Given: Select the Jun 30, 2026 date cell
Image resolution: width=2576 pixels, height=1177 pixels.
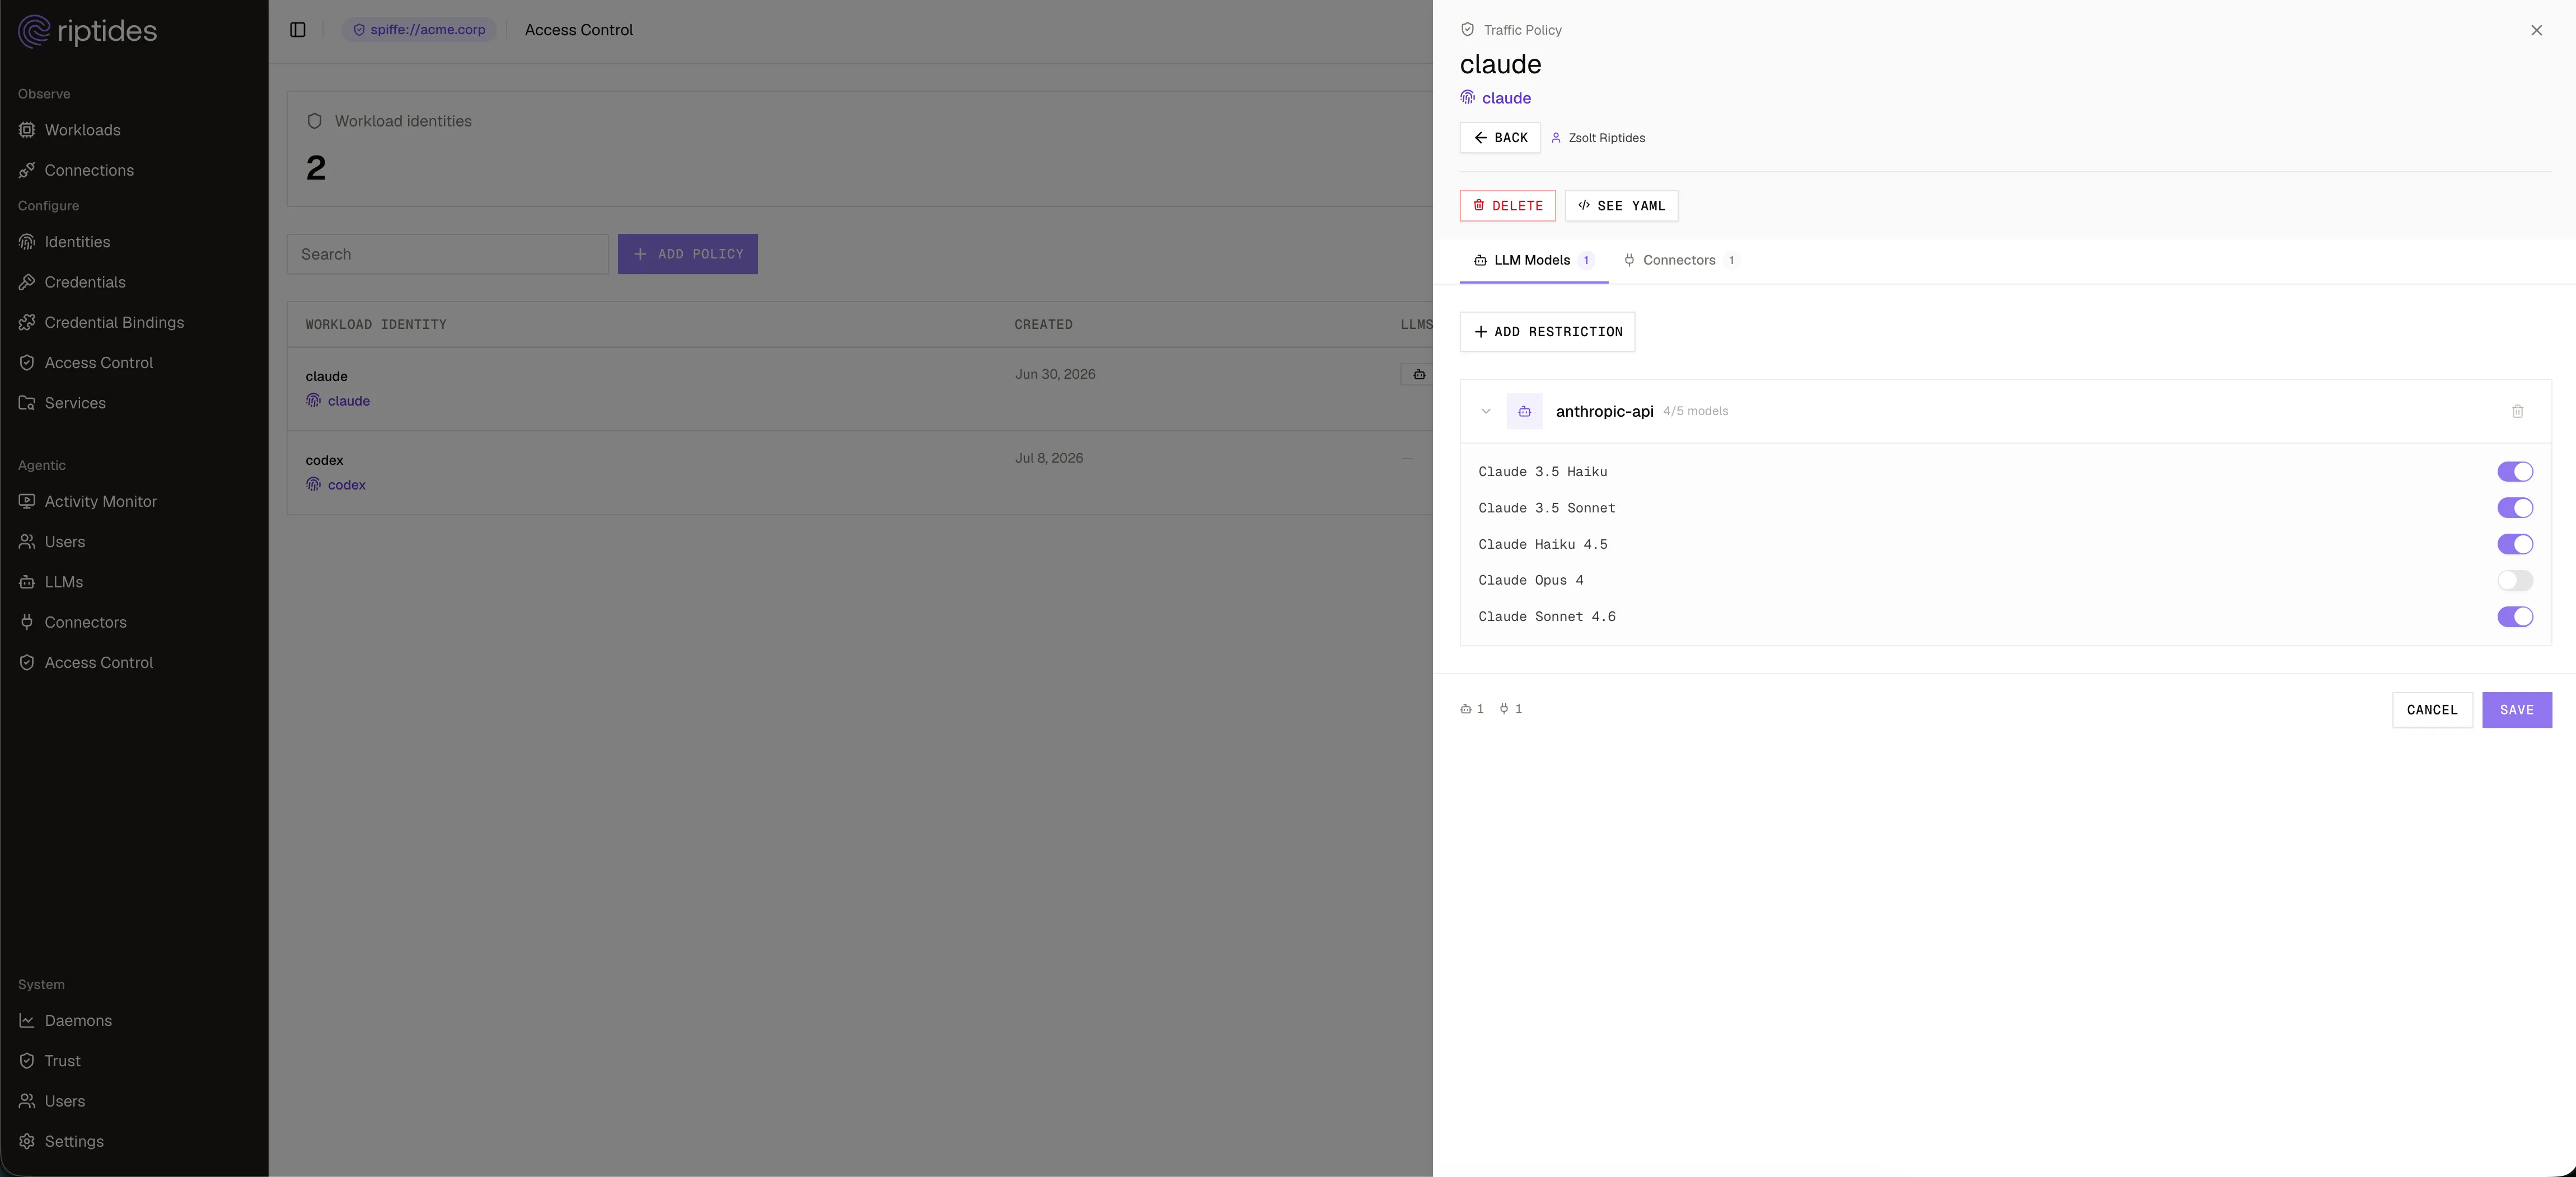Looking at the screenshot, I should pyautogui.click(x=1055, y=374).
